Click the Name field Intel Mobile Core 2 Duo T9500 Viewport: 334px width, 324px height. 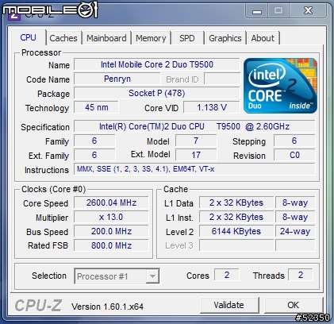[157, 64]
